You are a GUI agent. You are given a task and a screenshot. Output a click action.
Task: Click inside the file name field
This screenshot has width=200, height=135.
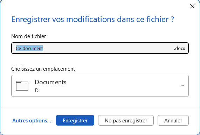coord(100,48)
